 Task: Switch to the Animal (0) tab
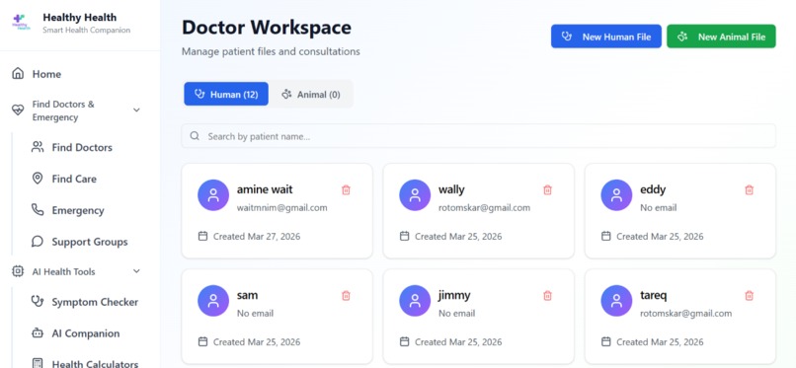click(311, 95)
